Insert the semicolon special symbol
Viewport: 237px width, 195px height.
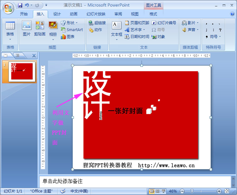207,30
